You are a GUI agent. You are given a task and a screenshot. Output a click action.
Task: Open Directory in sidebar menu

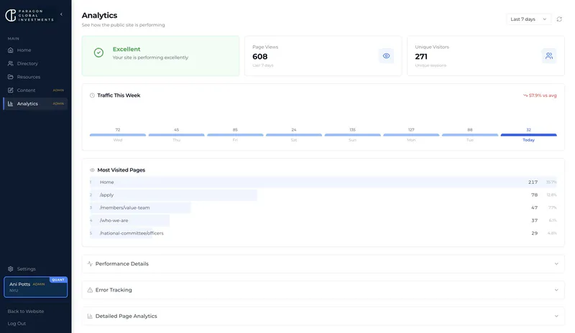pos(35,63)
